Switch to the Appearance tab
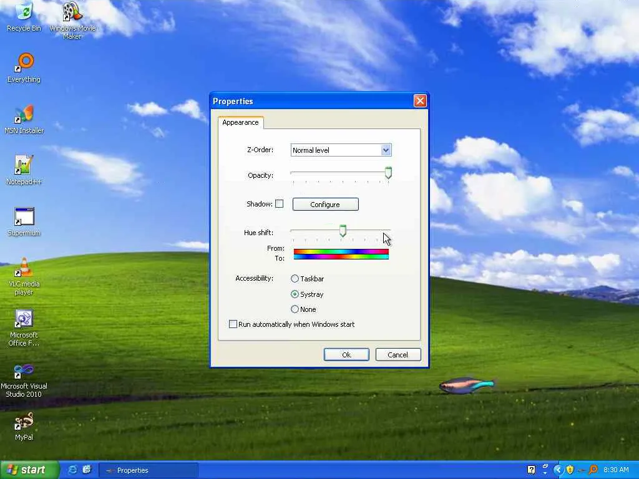639x479 pixels. pyautogui.click(x=240, y=122)
